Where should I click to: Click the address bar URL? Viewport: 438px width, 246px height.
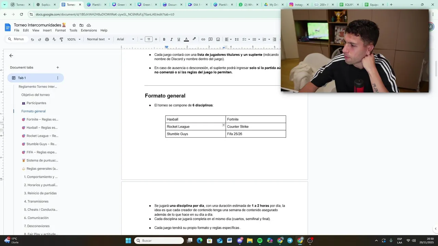click(105, 14)
